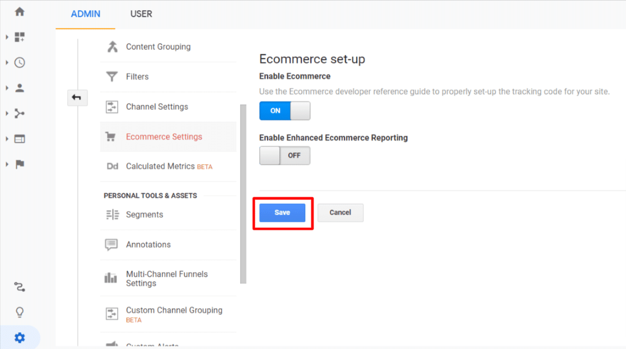Viewport: 626px width, 349px height.
Task: Click the view column scrollbar
Action: (x=243, y=194)
